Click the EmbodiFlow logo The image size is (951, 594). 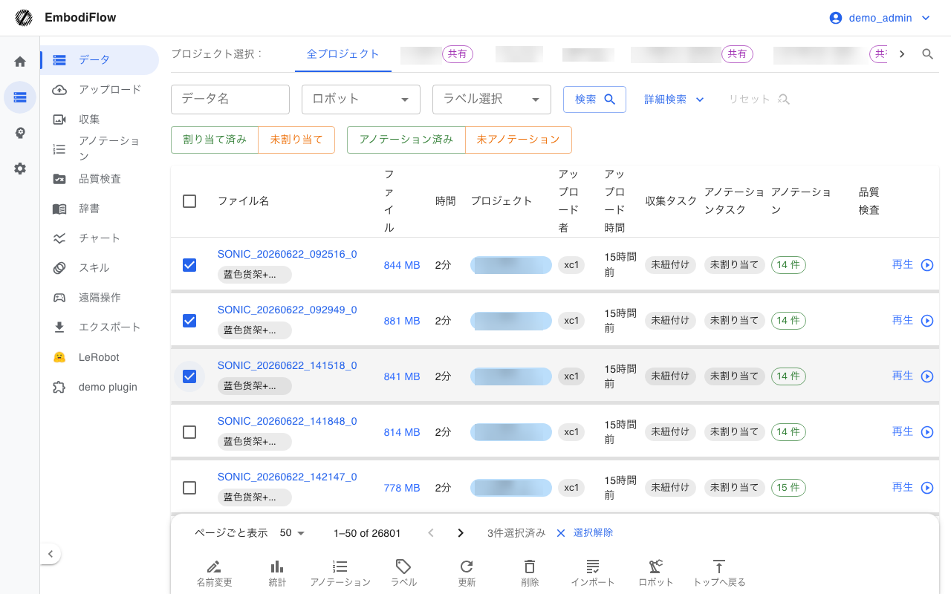24,17
